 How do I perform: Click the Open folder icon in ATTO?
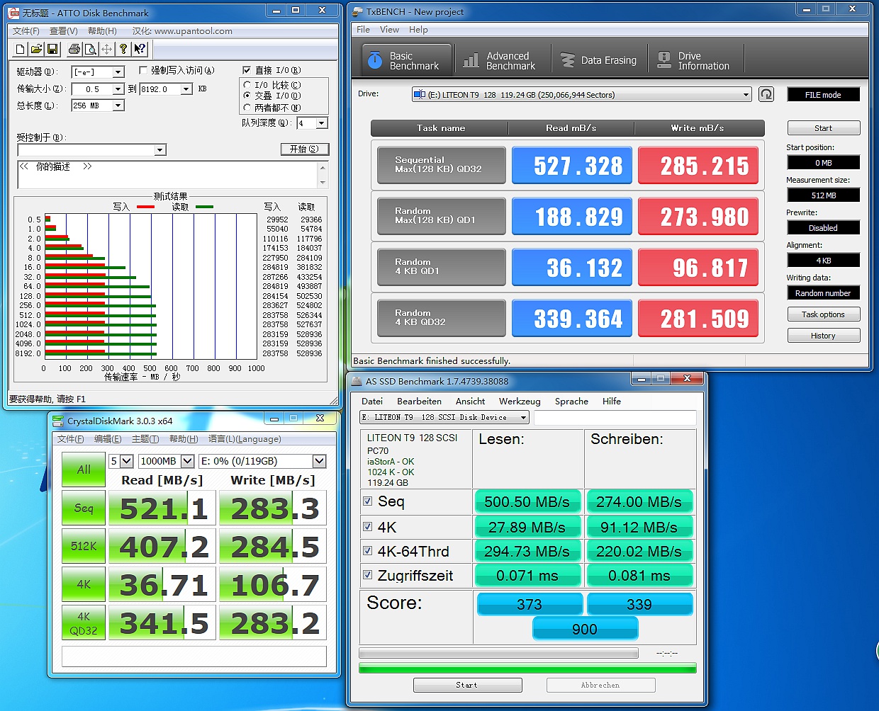pyautogui.click(x=36, y=49)
